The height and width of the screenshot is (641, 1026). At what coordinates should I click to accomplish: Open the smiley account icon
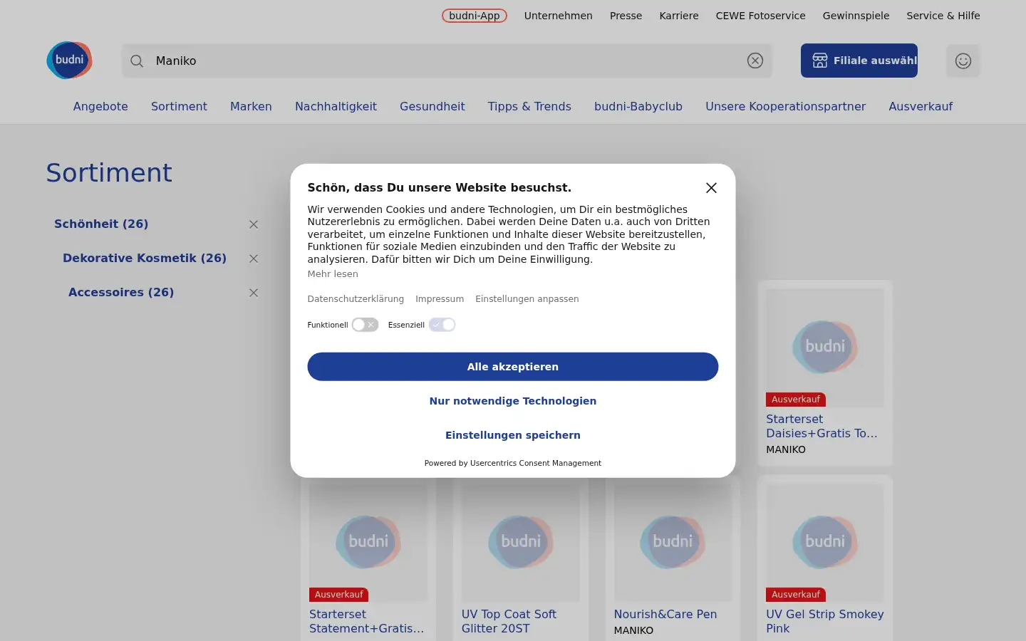(x=963, y=61)
